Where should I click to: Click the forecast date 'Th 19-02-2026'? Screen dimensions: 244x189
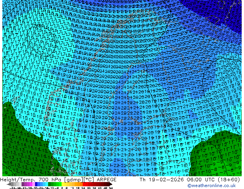(x=162, y=180)
